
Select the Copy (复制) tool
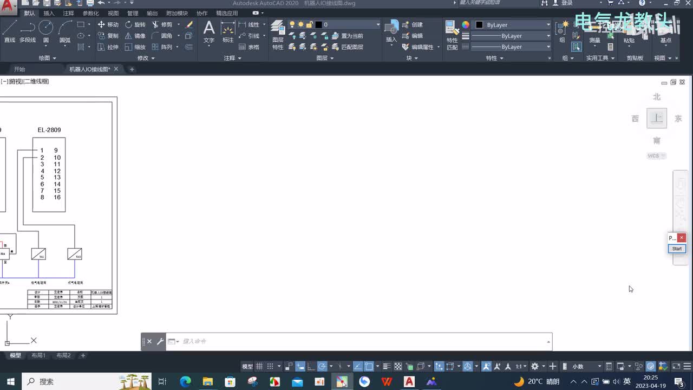coord(108,36)
